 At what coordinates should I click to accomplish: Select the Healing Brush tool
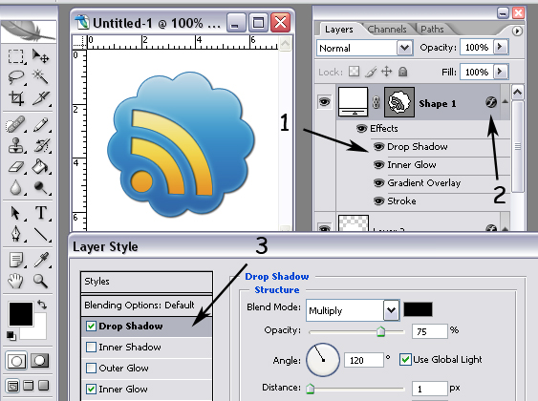click(16, 124)
